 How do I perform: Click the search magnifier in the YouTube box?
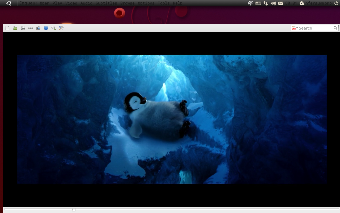(335, 28)
